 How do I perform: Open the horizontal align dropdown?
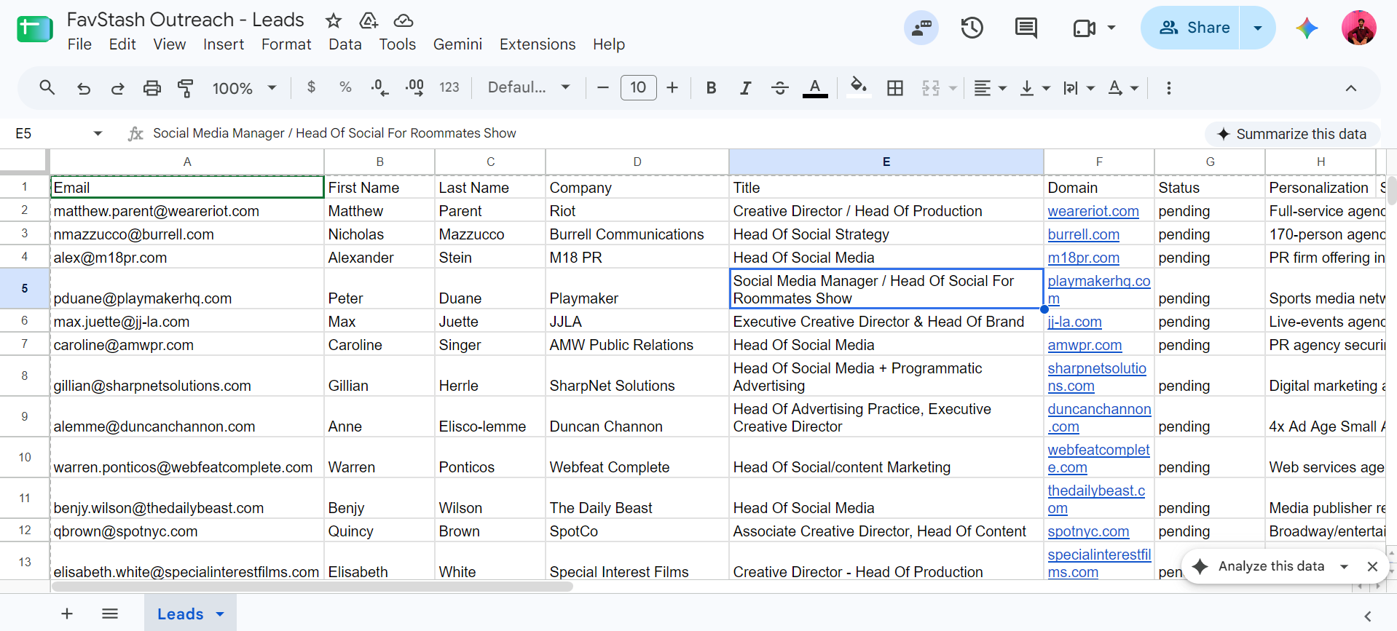990,88
